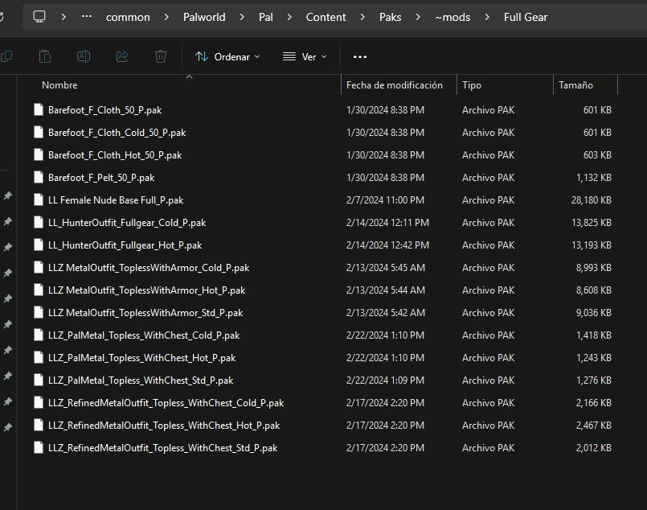Open the Ordenar sort dropdown
This screenshot has width=647, height=510.
(x=228, y=56)
